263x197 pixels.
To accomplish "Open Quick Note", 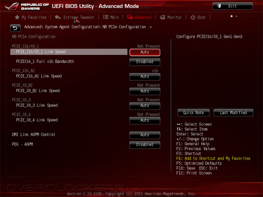I will click(194, 113).
